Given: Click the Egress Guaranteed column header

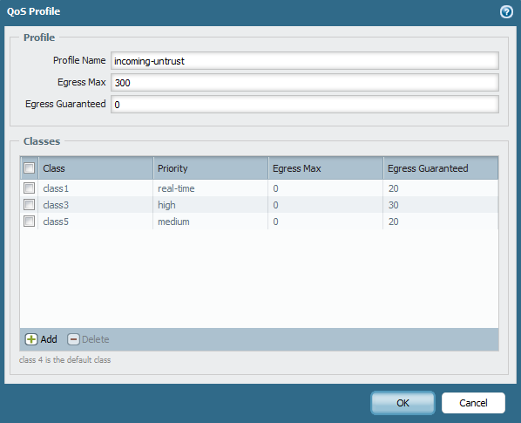Looking at the screenshot, I should coord(441,168).
